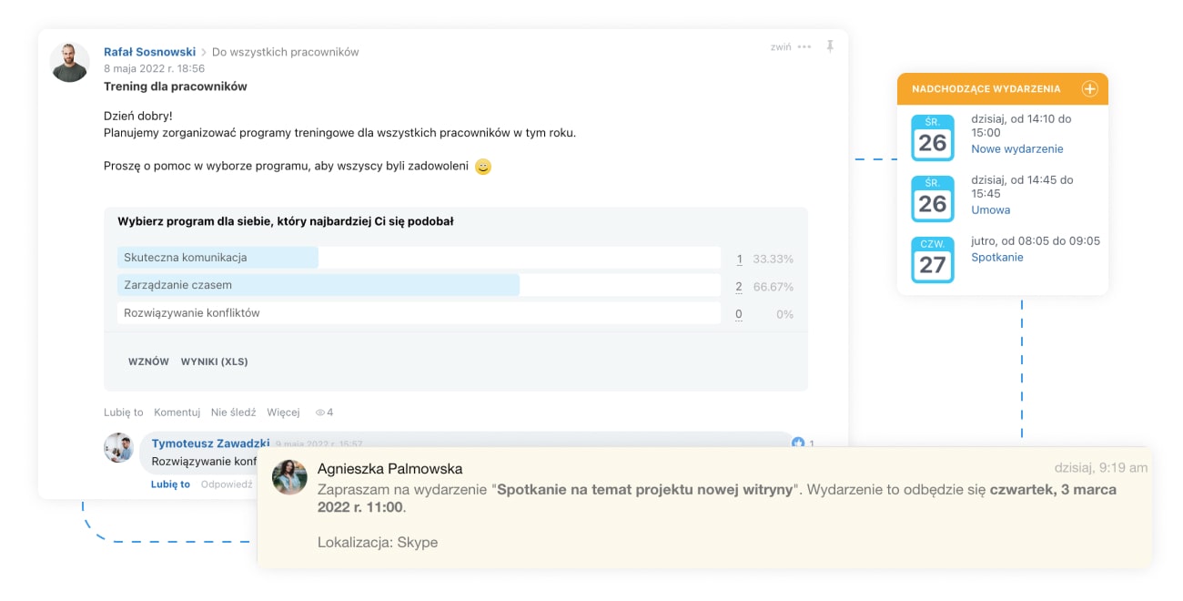Open the three-dots post options menu
This screenshot has width=1183, height=601.
pos(804,47)
